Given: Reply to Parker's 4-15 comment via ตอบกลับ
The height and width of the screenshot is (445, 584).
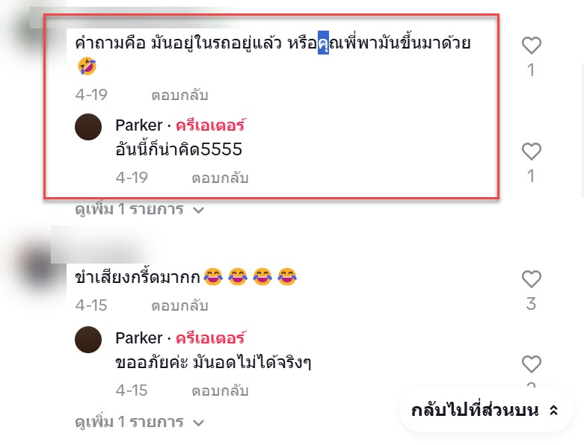Looking at the screenshot, I should pyautogui.click(x=220, y=390).
